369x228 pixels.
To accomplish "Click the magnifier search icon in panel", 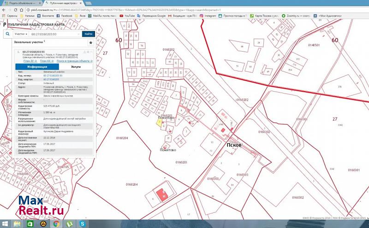I will click(x=7, y=34).
